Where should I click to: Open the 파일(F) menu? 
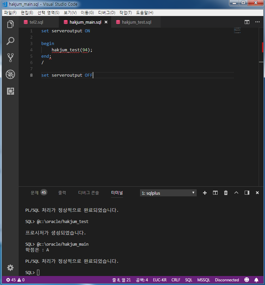point(10,13)
